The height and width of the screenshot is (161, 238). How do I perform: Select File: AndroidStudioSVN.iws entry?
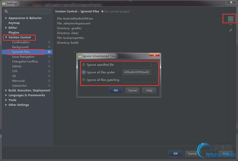point(75,18)
